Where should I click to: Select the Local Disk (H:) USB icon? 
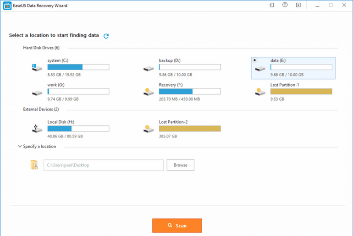37,128
